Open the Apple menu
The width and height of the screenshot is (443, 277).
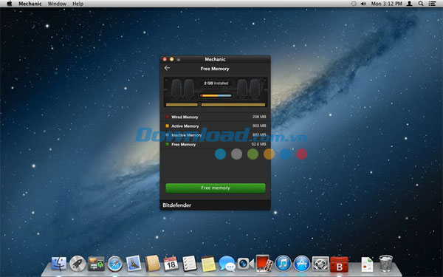tap(9, 4)
